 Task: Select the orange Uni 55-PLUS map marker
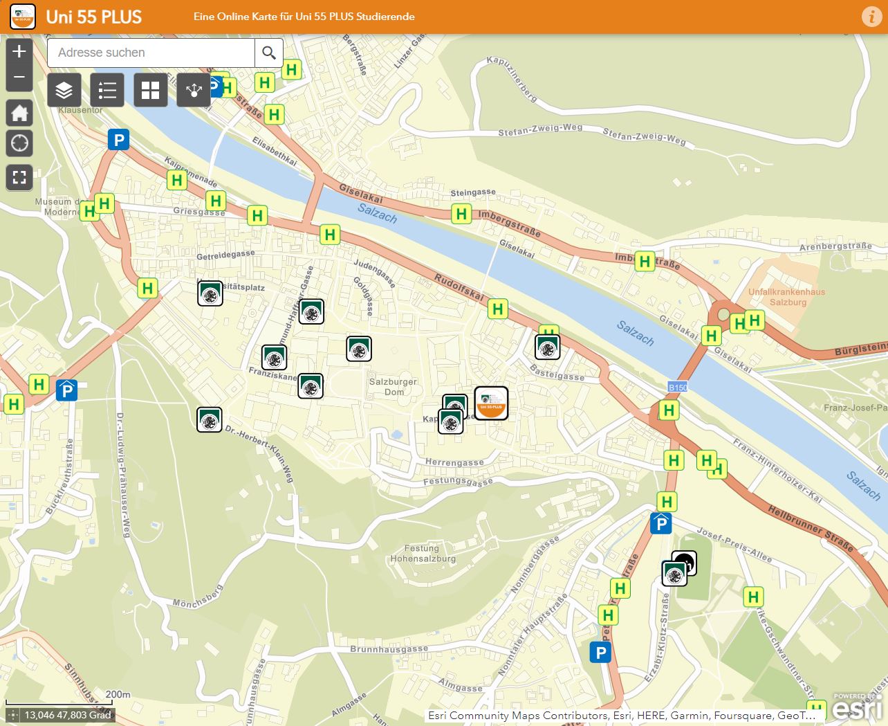tap(492, 403)
